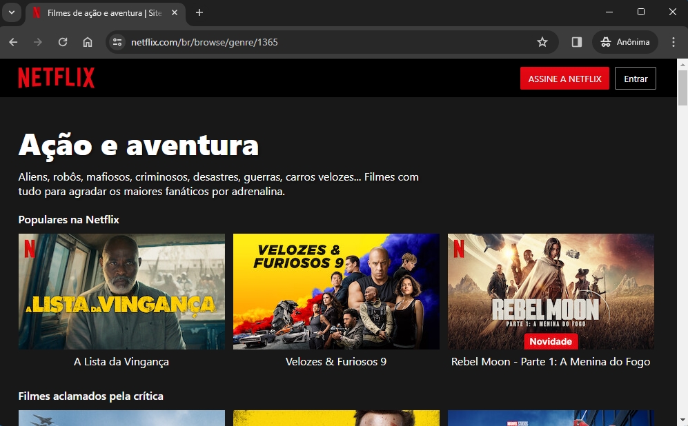This screenshot has width=688, height=426.
Task: Click Velozes & Furiosos 9 title text
Action: coord(336,362)
